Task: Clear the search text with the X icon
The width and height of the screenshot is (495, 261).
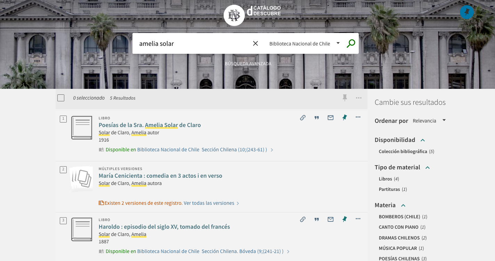Action: pos(255,43)
